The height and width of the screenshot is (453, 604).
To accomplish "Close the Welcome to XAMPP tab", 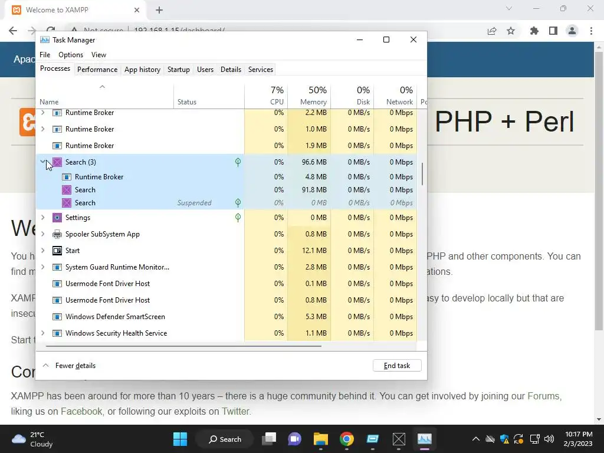I will [137, 10].
